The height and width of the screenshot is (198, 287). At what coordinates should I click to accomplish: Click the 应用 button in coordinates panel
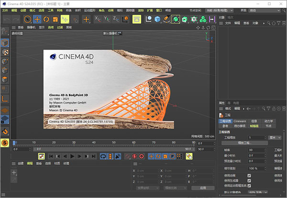[x=203, y=188]
